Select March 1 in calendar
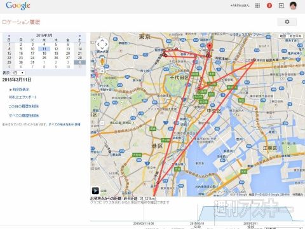305x229 pixels. [x=9, y=45]
